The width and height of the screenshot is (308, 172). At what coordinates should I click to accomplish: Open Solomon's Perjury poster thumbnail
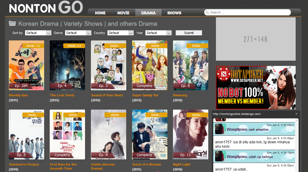pos(26,134)
